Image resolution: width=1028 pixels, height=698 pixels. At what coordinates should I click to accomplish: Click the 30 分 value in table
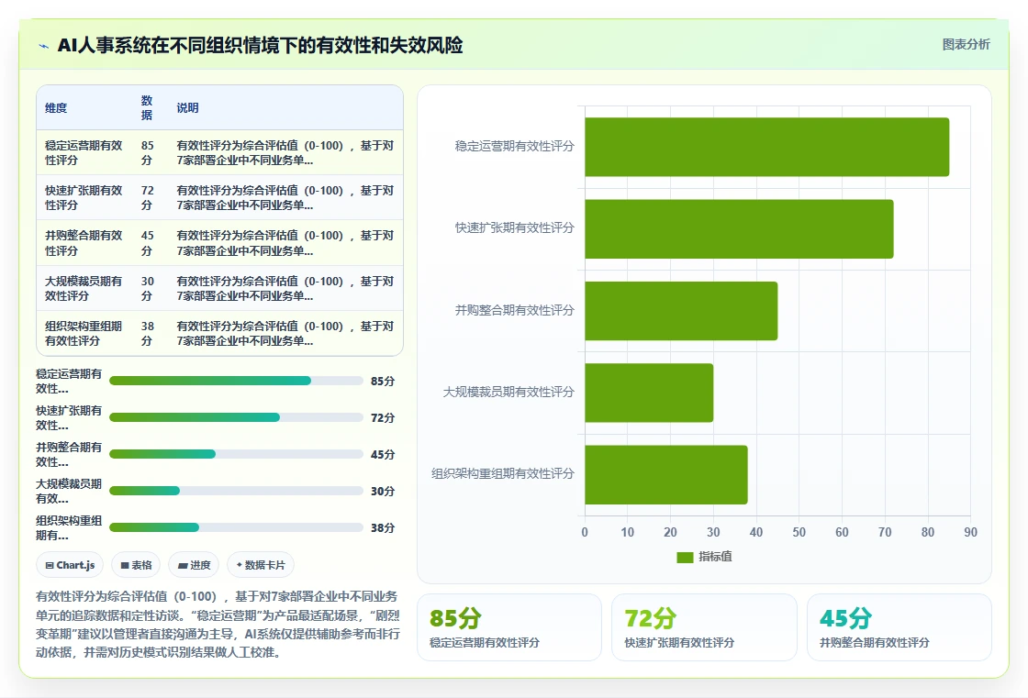(x=148, y=288)
